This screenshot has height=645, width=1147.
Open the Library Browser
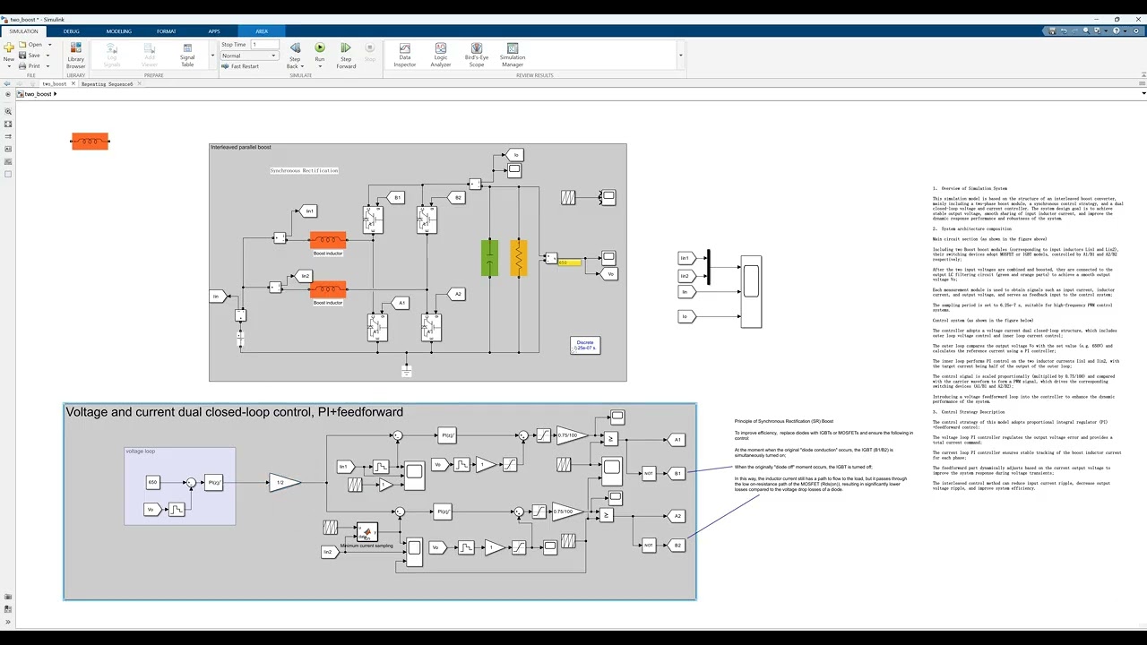tap(76, 56)
